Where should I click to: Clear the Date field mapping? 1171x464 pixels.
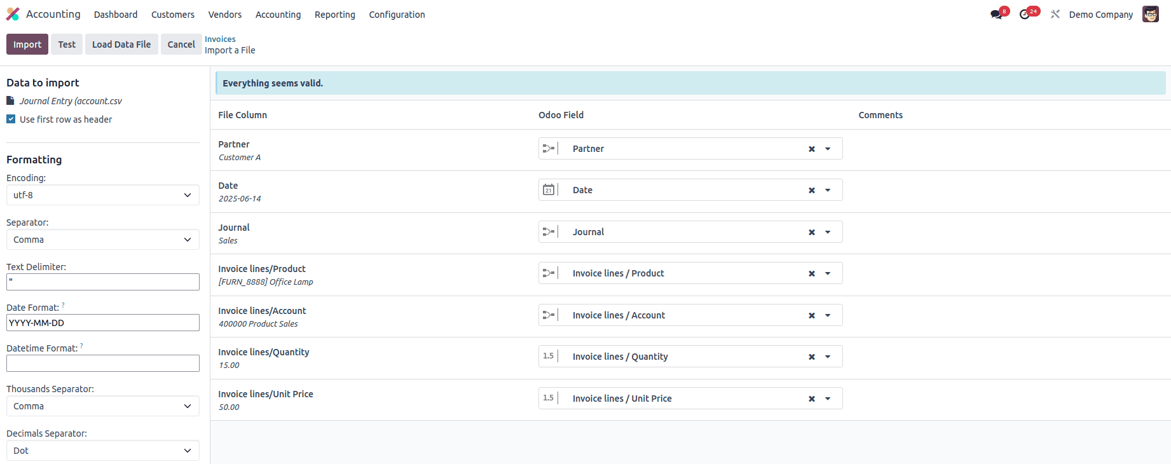pos(812,190)
